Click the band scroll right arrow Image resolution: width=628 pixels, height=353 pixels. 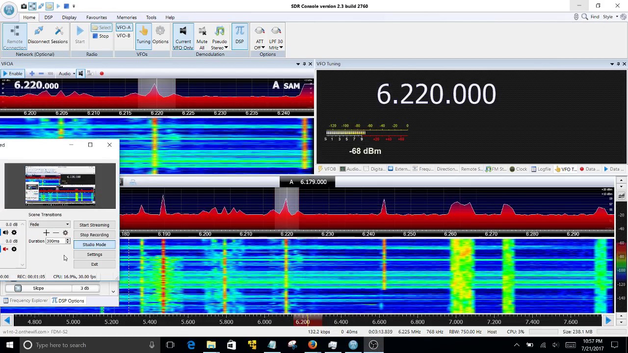[x=608, y=321]
